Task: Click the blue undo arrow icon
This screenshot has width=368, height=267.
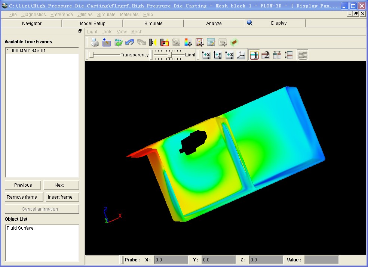Action: point(130,43)
